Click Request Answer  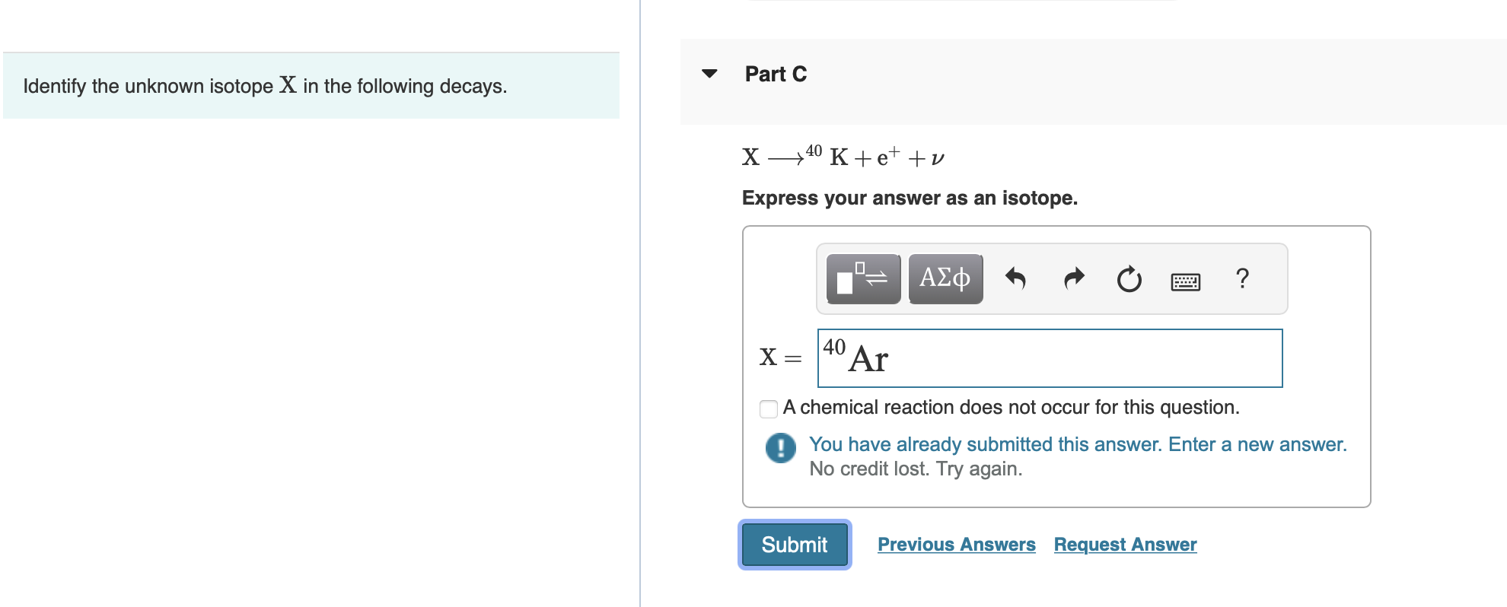coord(1125,544)
